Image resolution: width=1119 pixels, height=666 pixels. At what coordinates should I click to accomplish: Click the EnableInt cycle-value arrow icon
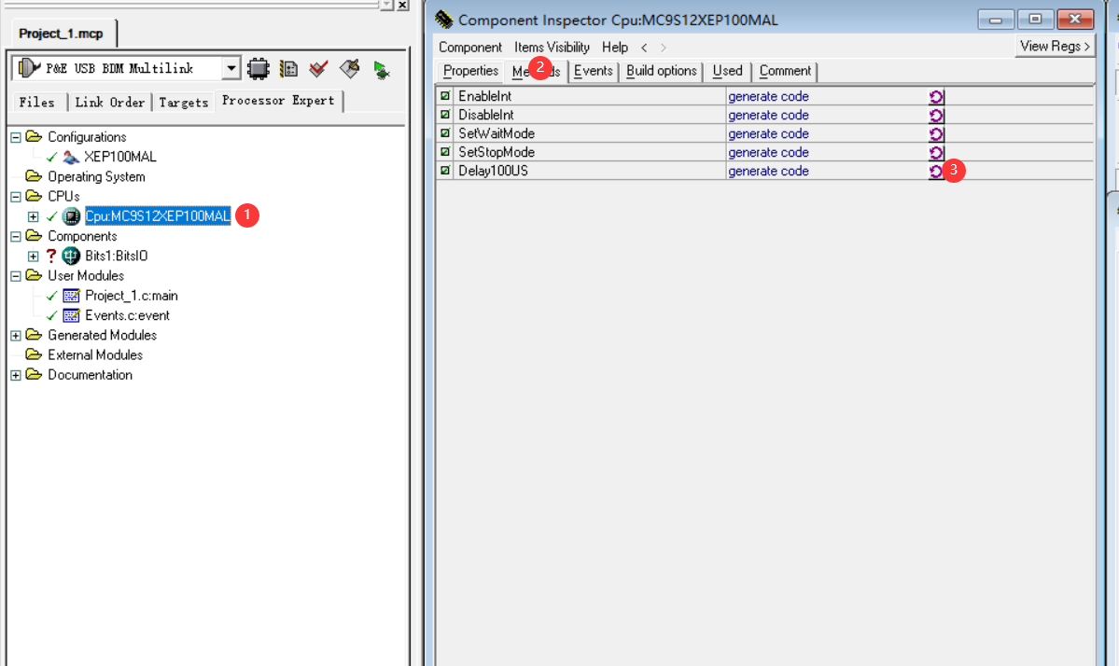pyautogui.click(x=936, y=97)
